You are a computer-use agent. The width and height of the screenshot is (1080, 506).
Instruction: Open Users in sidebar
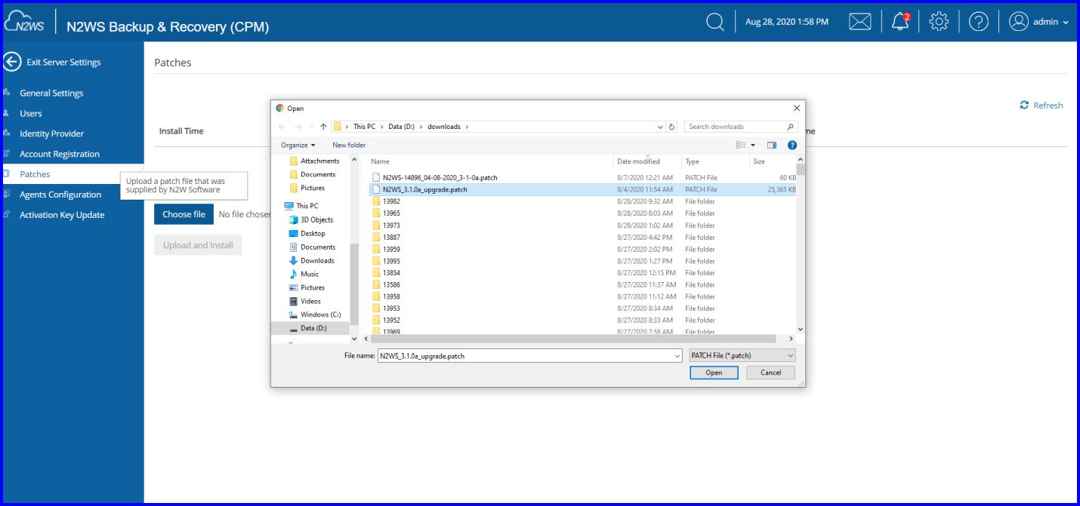pyautogui.click(x=31, y=113)
